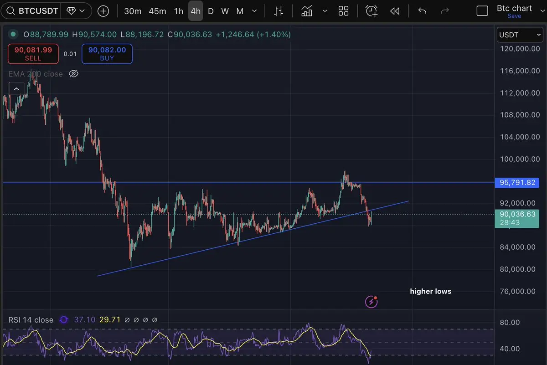This screenshot has width=547, height=365.
Task: Switch to the M monthly timeframe
Action: click(240, 11)
